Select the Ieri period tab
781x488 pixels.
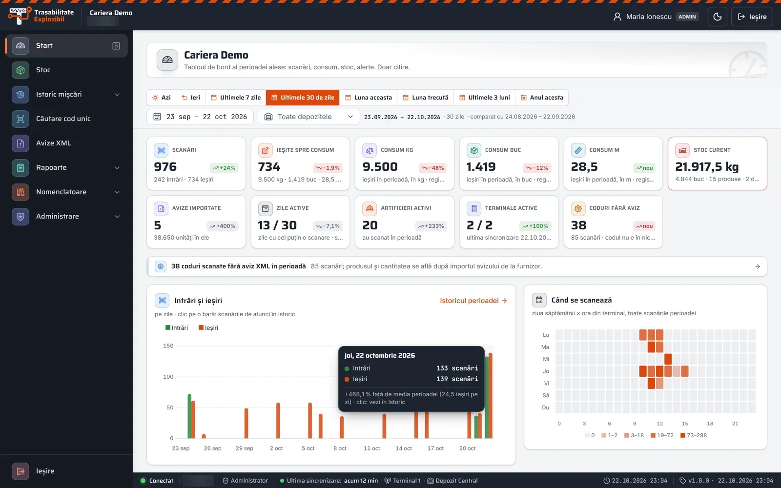point(191,98)
